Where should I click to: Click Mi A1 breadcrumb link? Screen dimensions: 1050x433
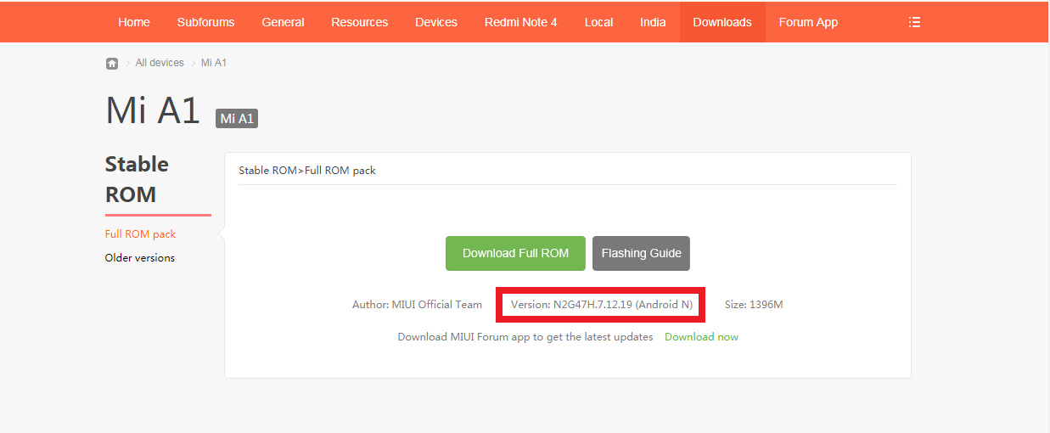(214, 63)
